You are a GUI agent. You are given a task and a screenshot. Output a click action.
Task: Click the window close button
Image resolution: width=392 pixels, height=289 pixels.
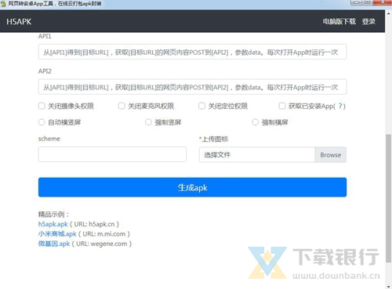tap(382, 2)
